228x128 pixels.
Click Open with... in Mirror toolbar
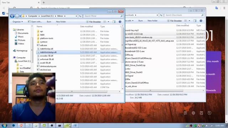[x=35, y=22]
